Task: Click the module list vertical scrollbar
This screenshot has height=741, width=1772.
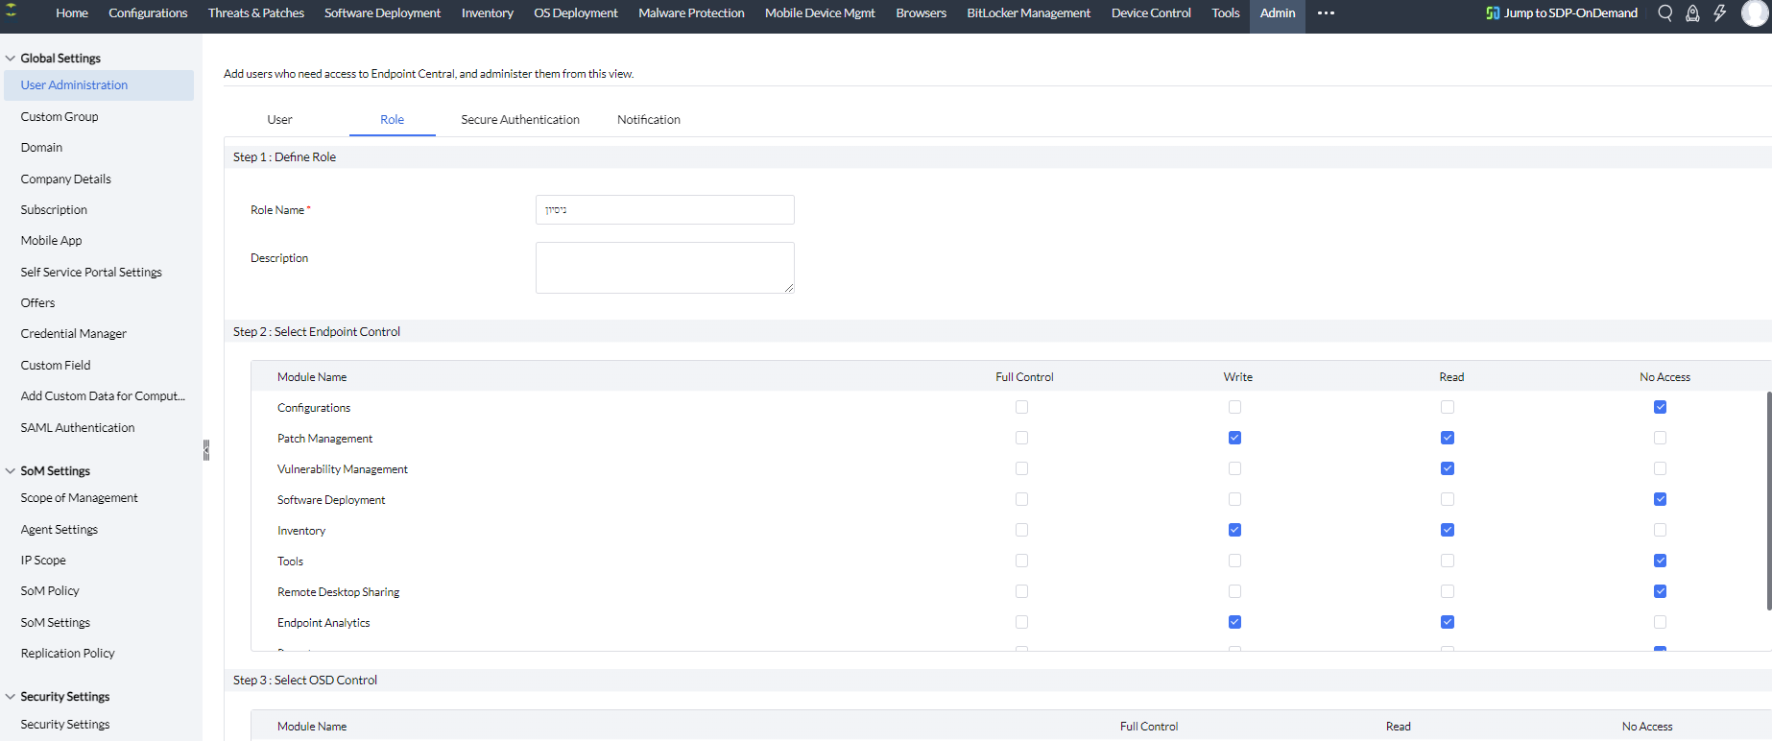Action: tap(1767, 499)
